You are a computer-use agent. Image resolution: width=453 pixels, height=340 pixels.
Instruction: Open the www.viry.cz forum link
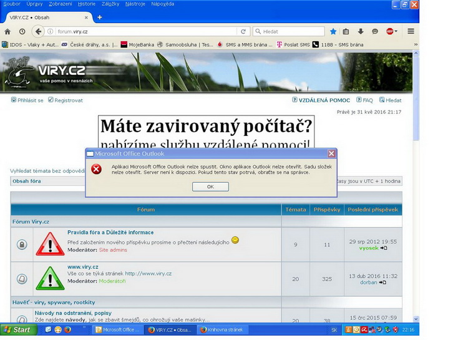[83, 267]
